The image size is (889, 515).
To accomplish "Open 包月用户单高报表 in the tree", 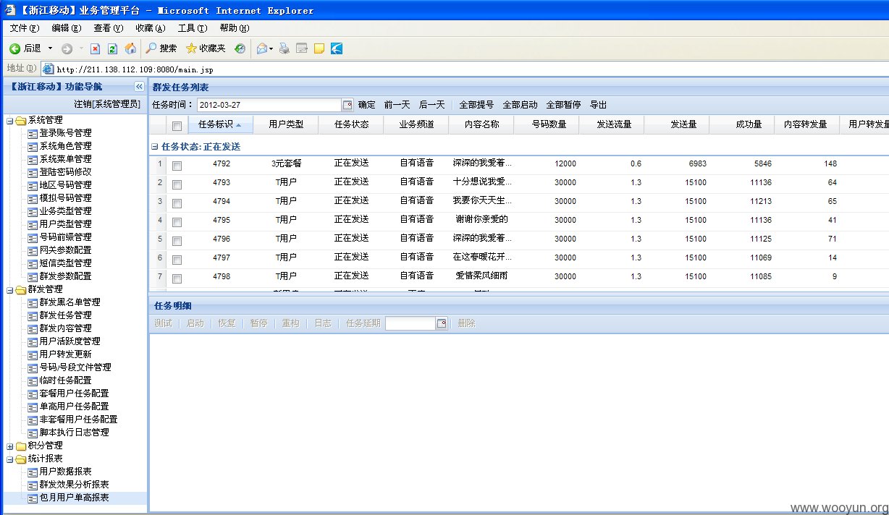I will (x=74, y=498).
